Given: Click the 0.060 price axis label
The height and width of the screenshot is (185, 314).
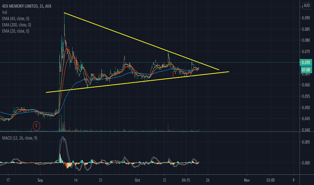Looking at the screenshot, I should (306, 85).
